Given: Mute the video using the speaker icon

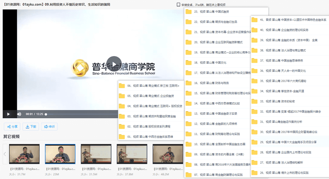Looking at the screenshot, I should tap(19, 114).
